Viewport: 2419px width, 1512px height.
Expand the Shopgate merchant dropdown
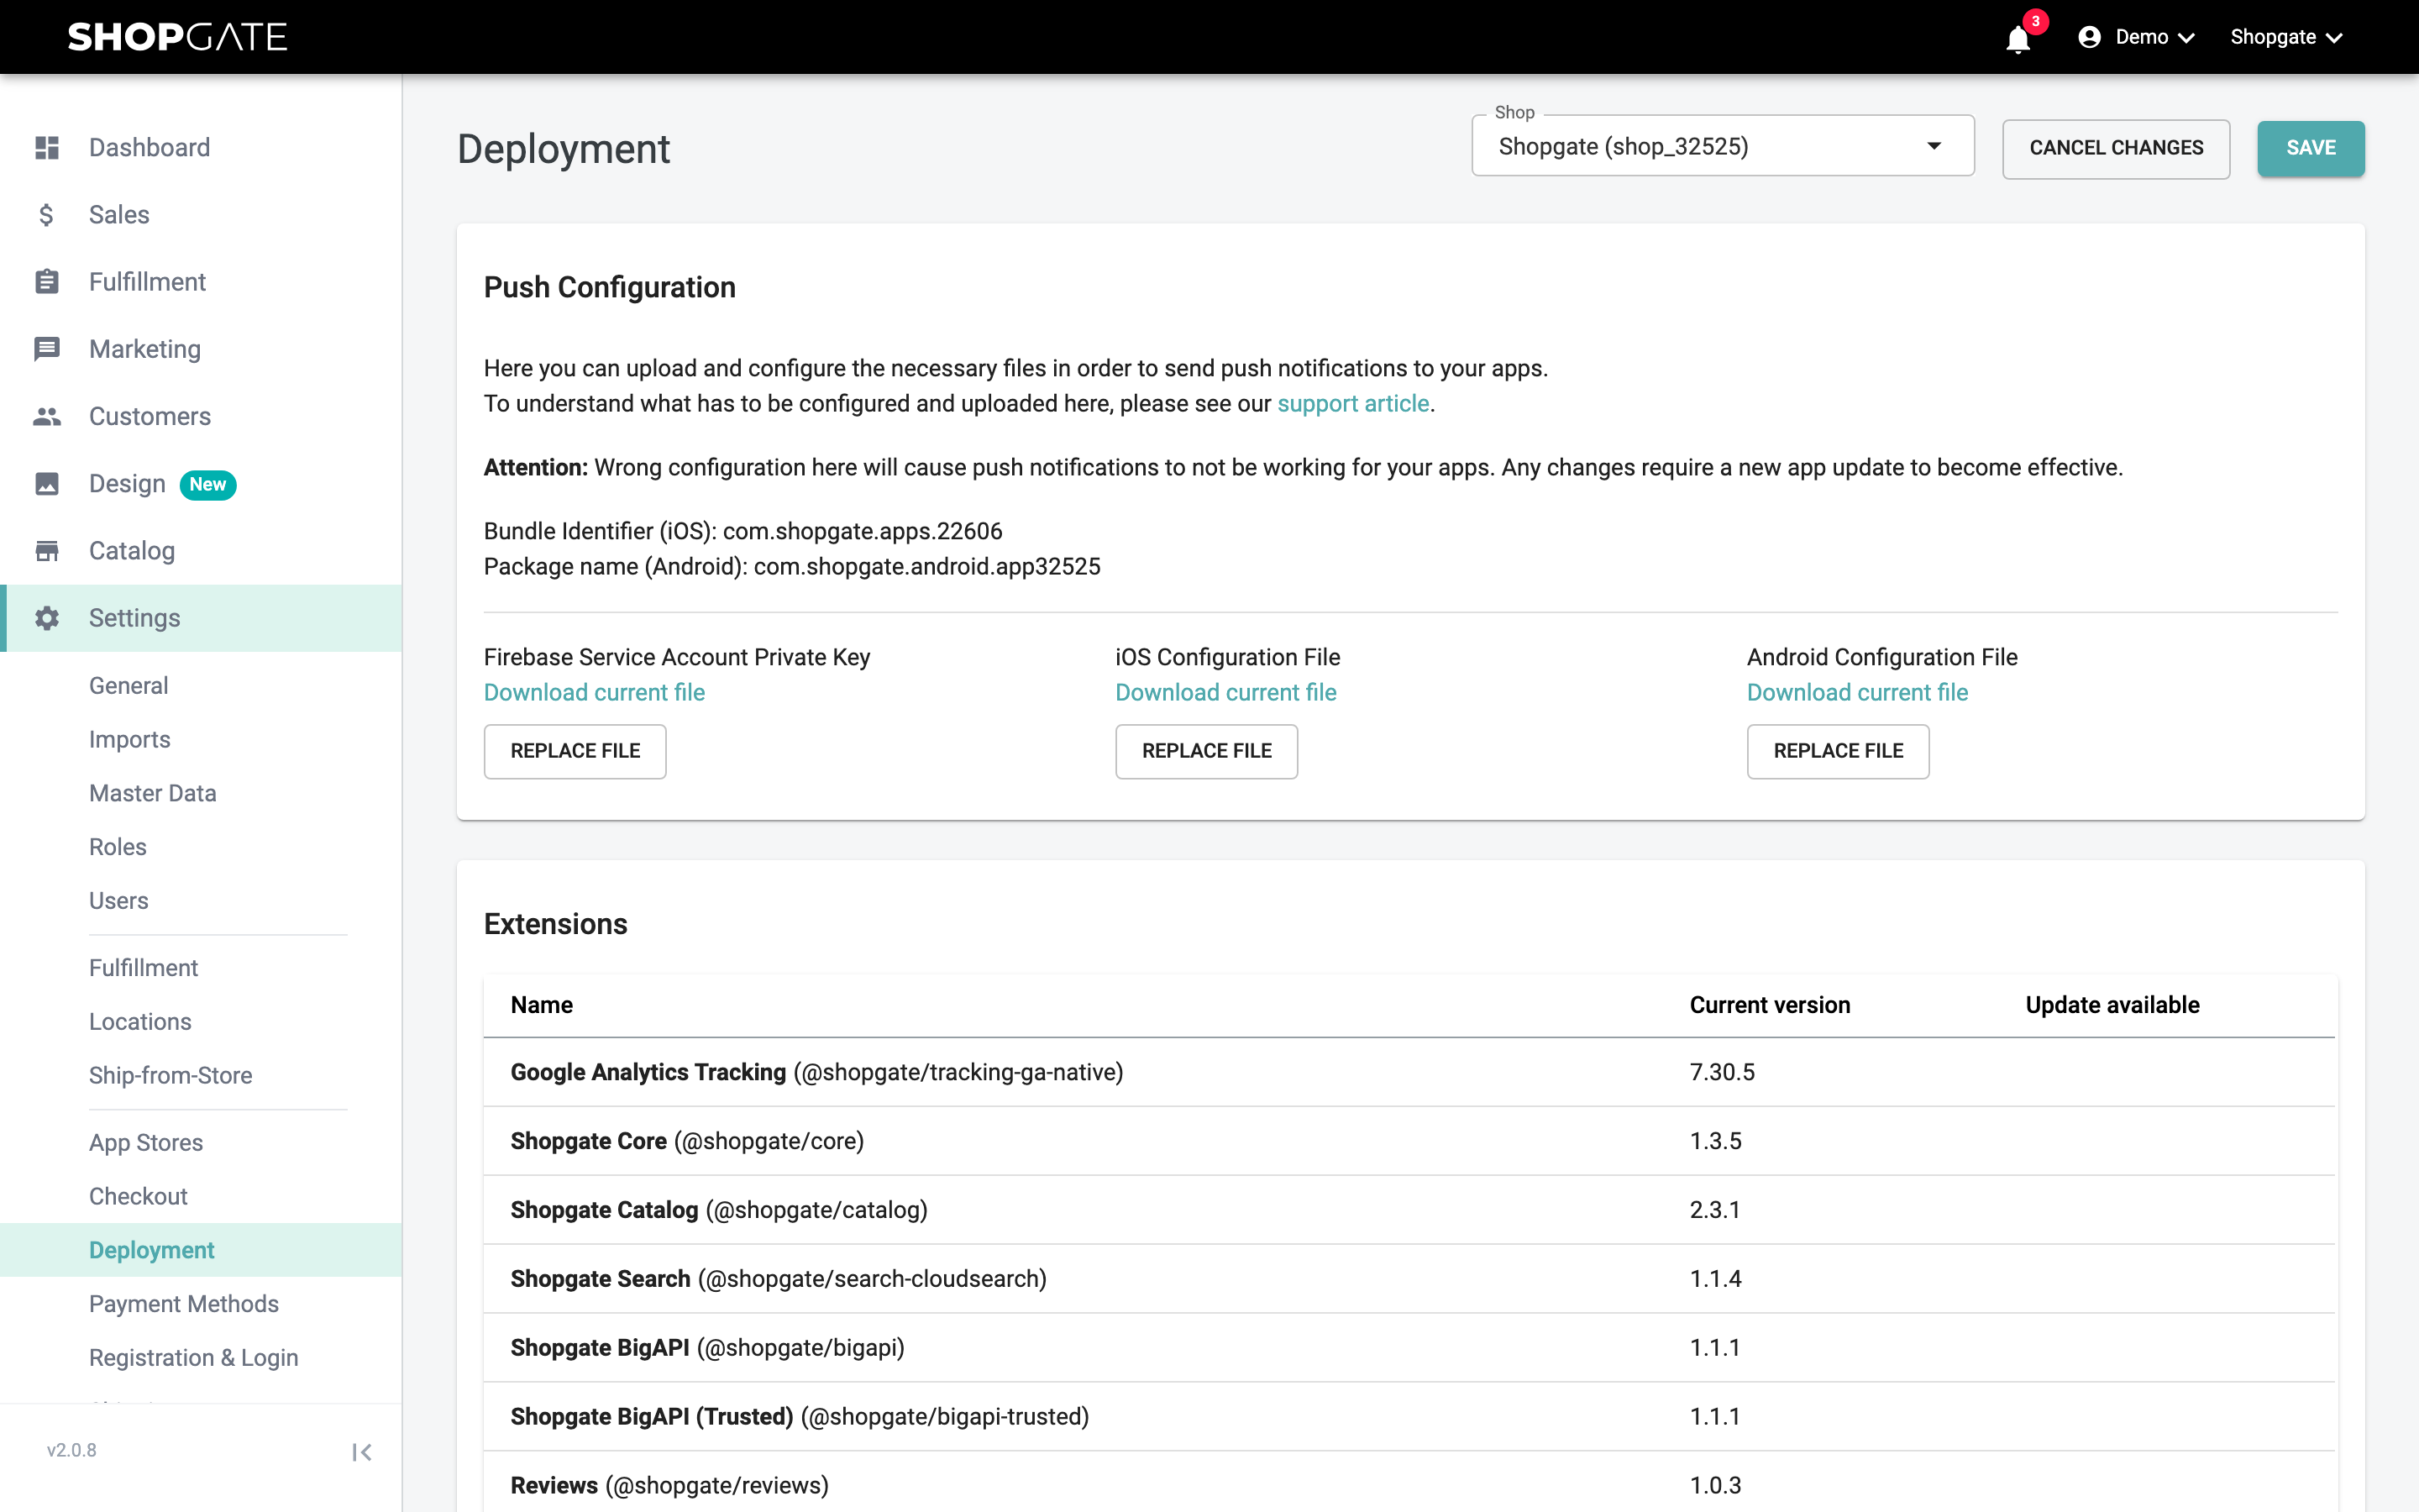click(x=2287, y=37)
